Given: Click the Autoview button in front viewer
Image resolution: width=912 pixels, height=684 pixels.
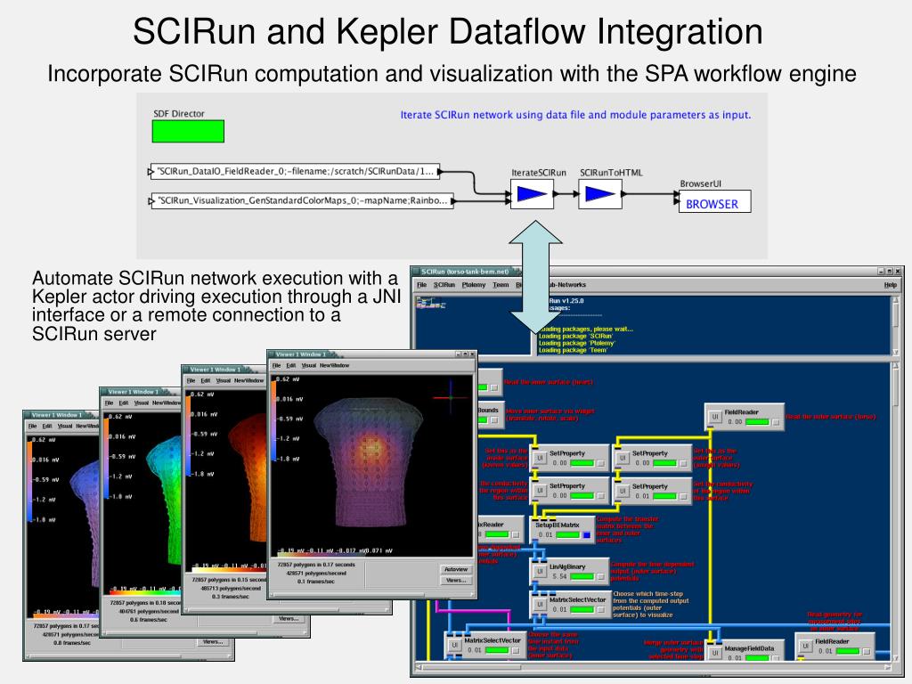Looking at the screenshot, I should click(456, 569).
